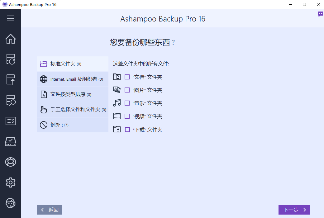Open the hamburger menu in sidebar
Viewport: 324px width, 218px height.
pyautogui.click(x=11, y=18)
